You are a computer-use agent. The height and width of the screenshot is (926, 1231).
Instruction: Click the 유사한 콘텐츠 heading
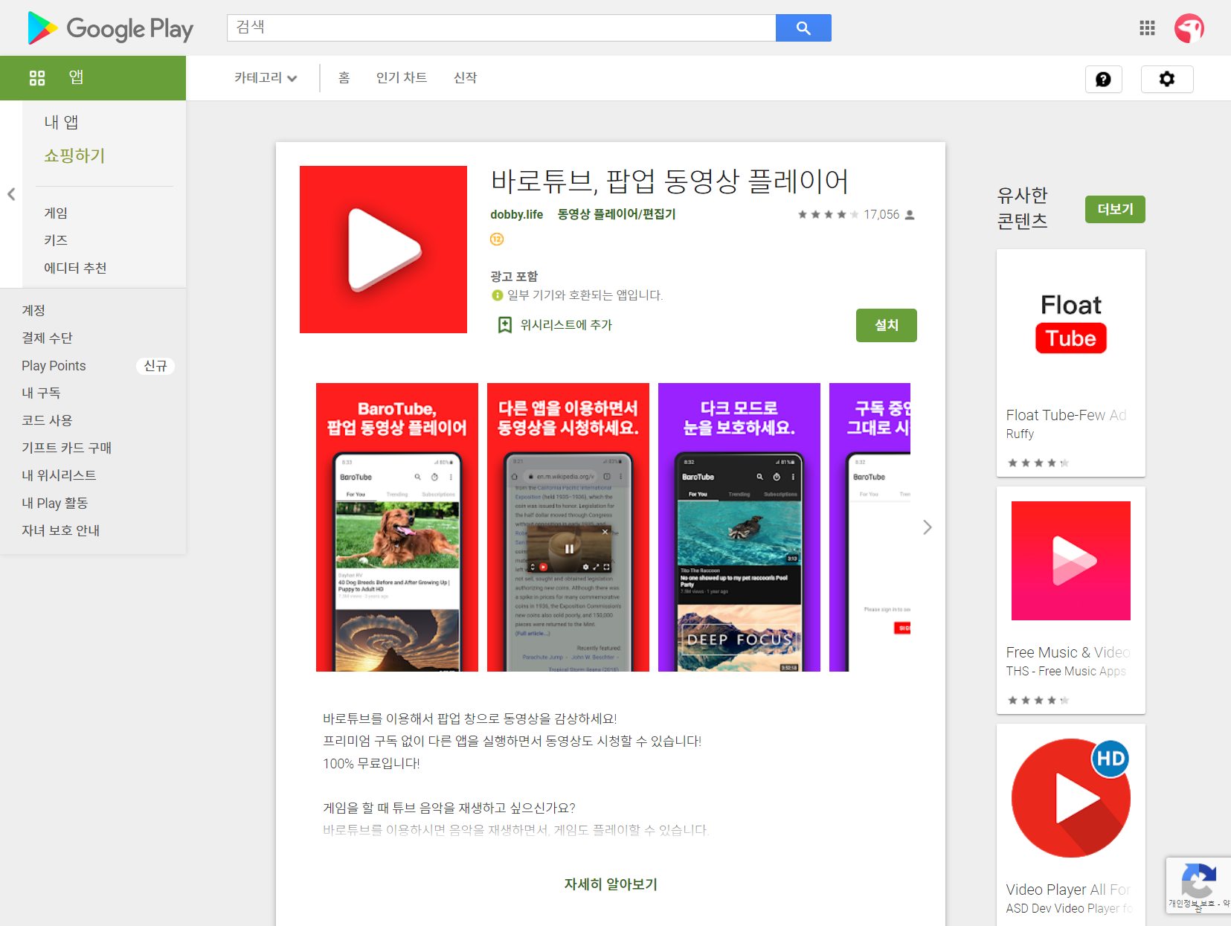[x=1023, y=208]
